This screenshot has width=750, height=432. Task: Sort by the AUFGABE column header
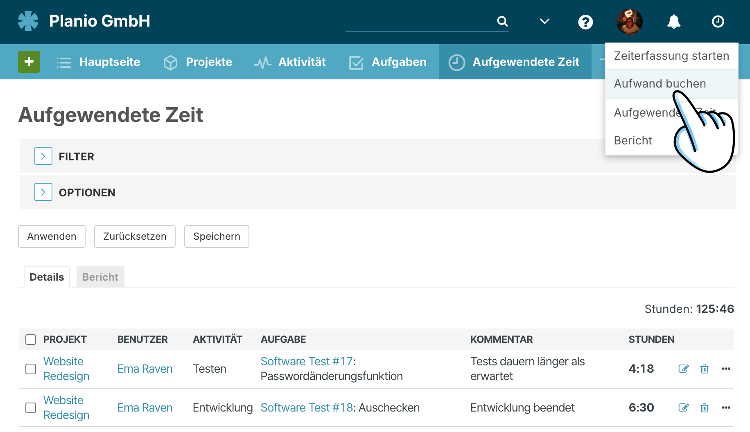point(283,340)
